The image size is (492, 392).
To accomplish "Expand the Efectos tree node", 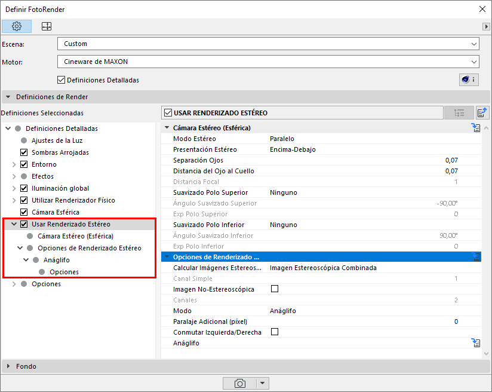I will click(14, 176).
